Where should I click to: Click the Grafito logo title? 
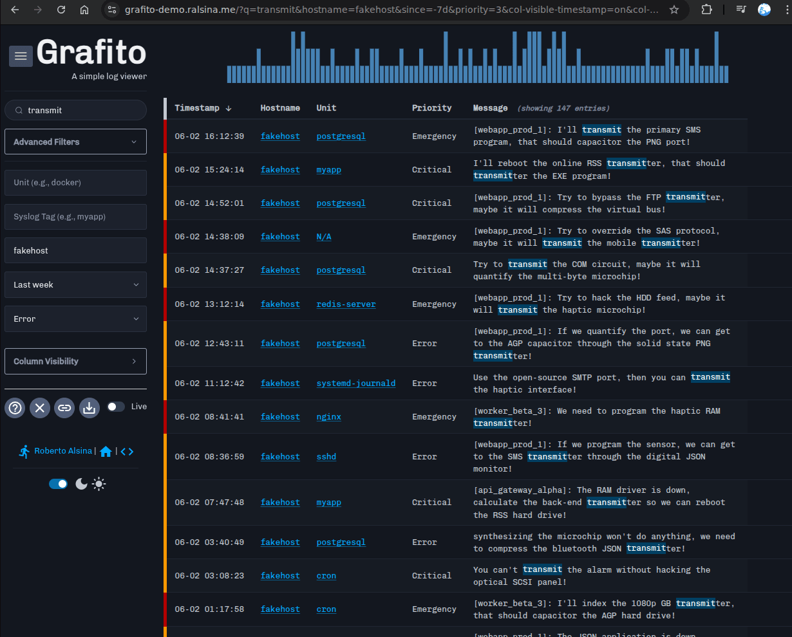91,52
